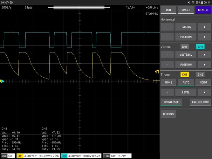Image resolution: width=212 pixels, height=159 pixels.
Task: Lower trigger LEVEL with minus
Action: [167, 92]
